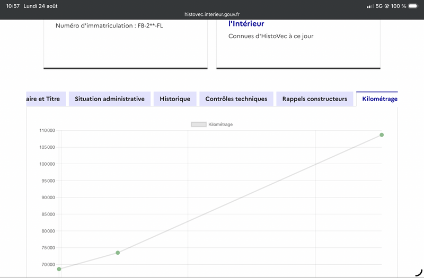Tap the battery icon in status bar
This screenshot has height=278, width=424.
413,6
